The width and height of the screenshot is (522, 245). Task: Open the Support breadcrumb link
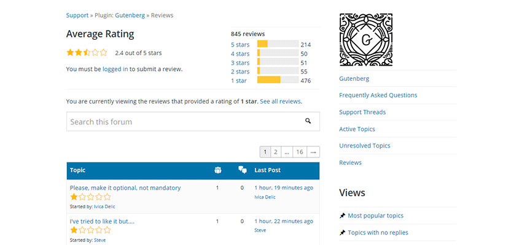click(x=77, y=15)
